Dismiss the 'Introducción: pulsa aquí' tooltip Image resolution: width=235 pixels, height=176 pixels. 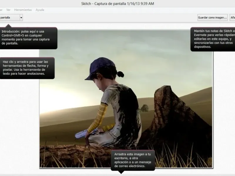tap(28, 38)
